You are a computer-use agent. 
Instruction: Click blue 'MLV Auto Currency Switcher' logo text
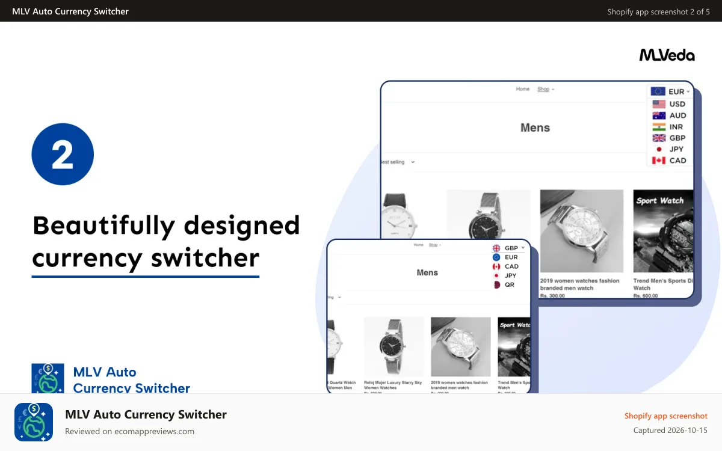(x=132, y=380)
